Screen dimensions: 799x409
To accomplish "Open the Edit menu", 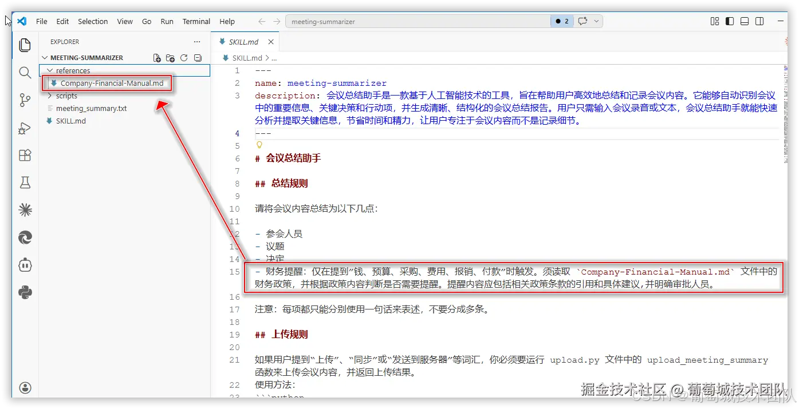I will tap(62, 21).
